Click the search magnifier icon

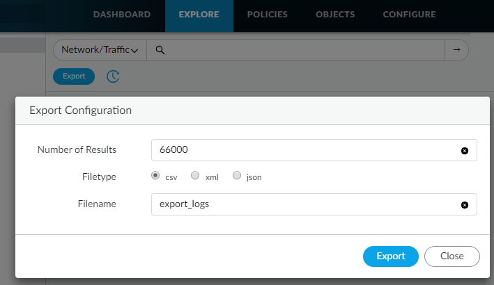(160, 50)
